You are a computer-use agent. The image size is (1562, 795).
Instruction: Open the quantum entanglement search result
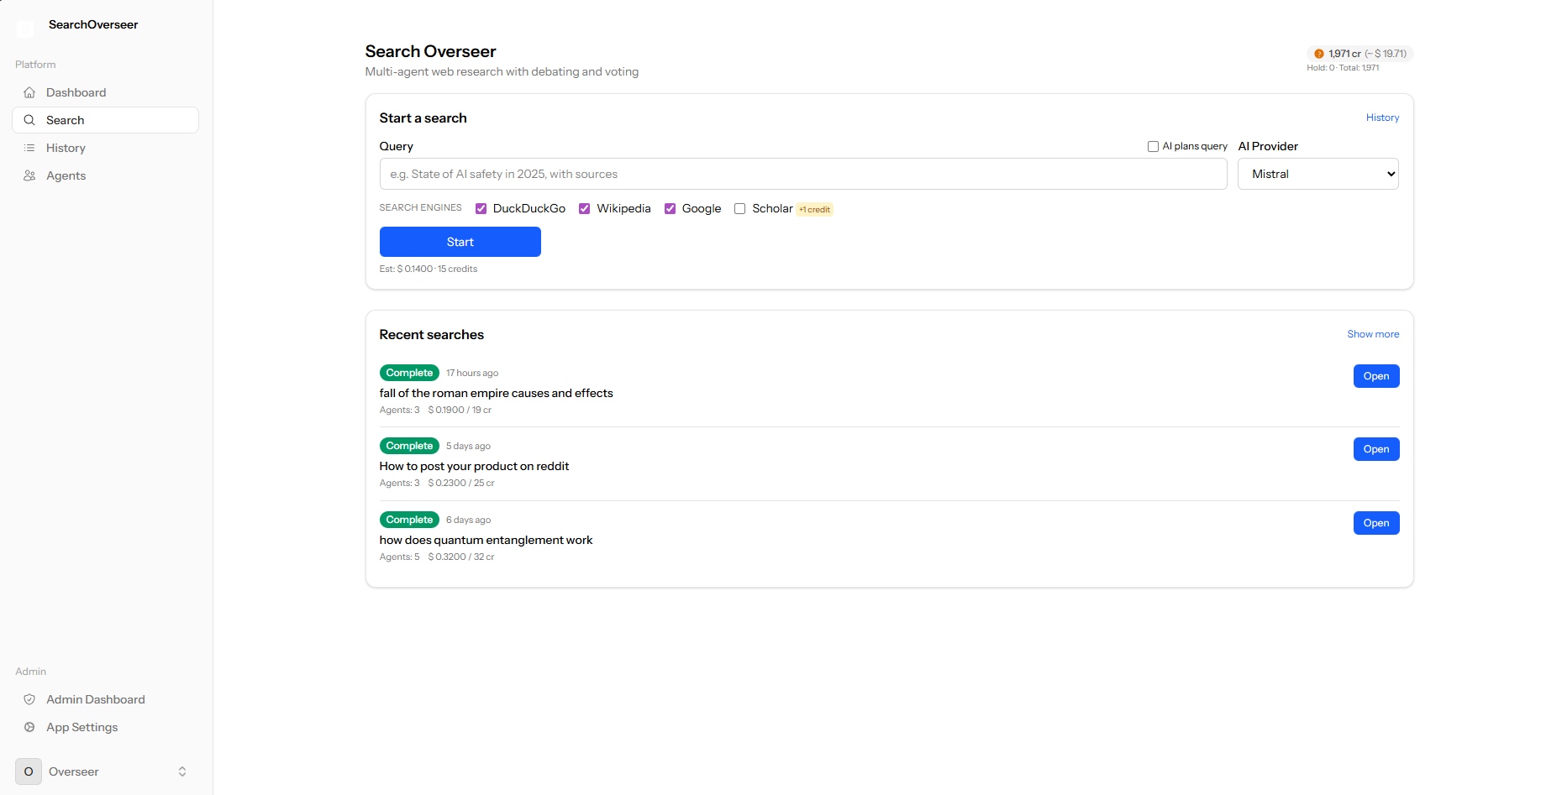[1375, 522]
